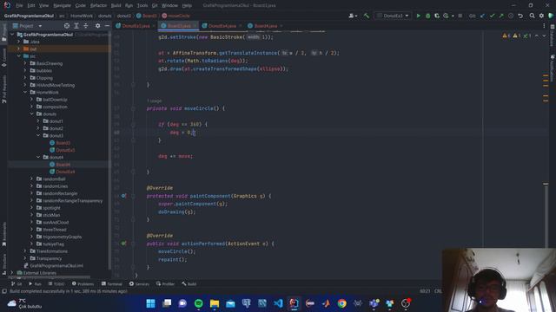Jump to previous highlighted error arrow
556x312 pixels.
pos(537,36)
